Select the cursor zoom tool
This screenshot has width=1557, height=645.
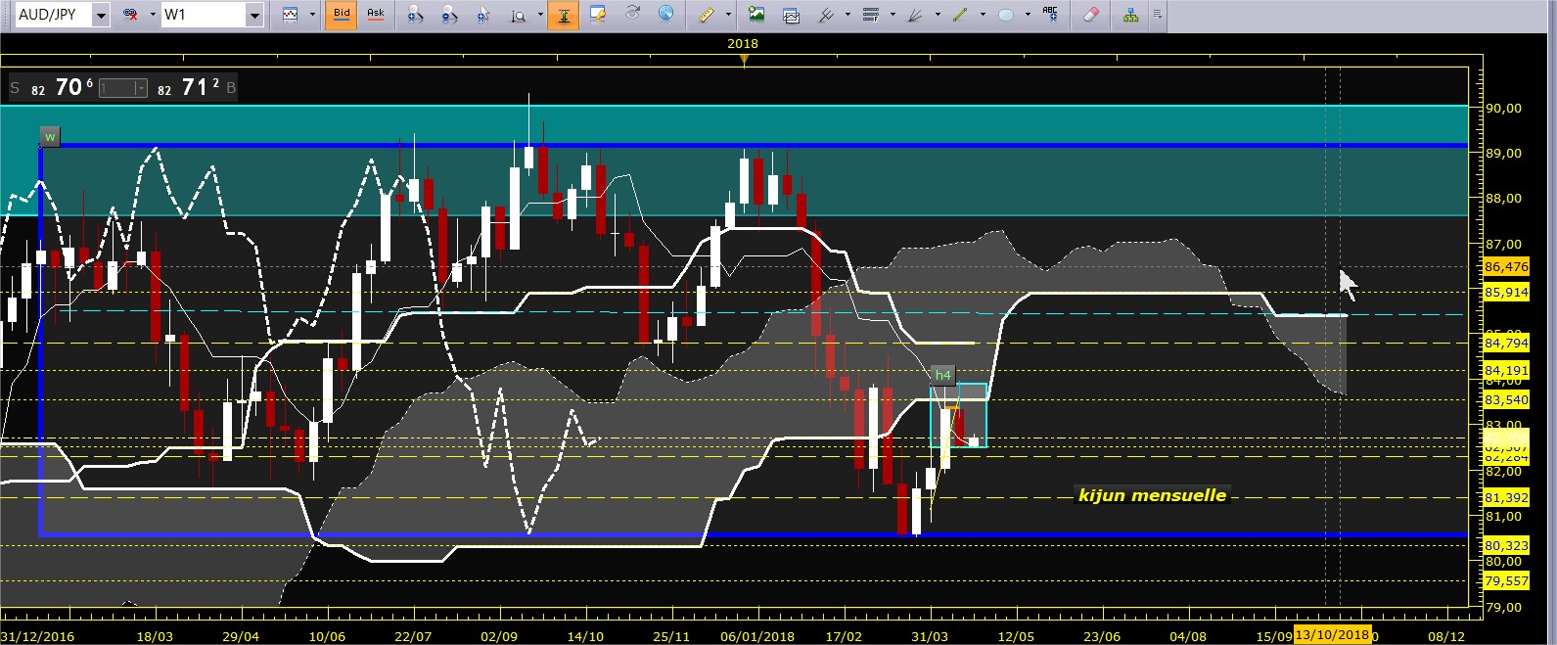(x=483, y=15)
